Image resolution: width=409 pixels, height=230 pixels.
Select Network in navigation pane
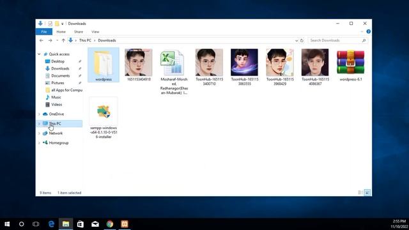(56, 134)
